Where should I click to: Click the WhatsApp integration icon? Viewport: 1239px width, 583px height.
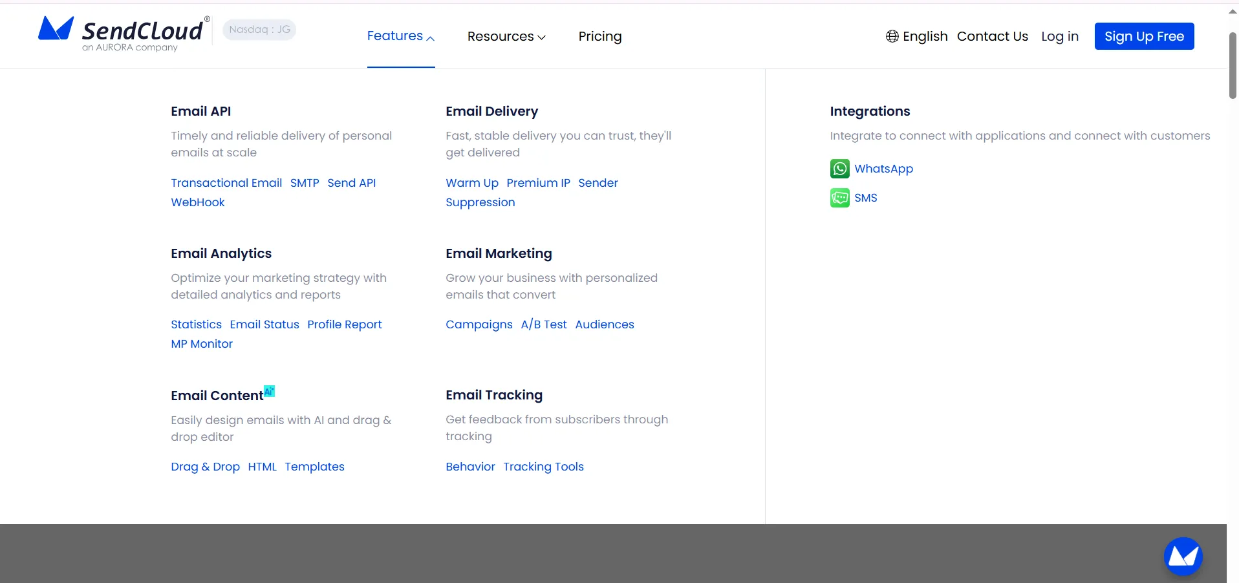pyautogui.click(x=839, y=169)
